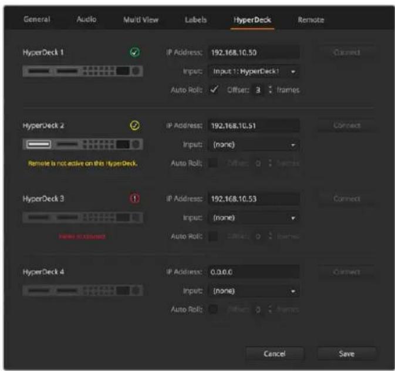
Task: Click HyperDeck 1 green connected status icon
Action: point(135,52)
